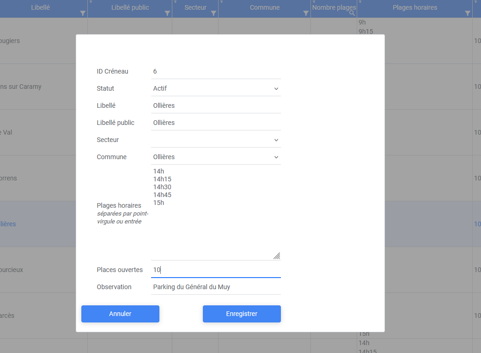Grab the resize handle of Plages horaires textarea
Image resolution: width=481 pixels, height=353 pixels.
point(277,256)
